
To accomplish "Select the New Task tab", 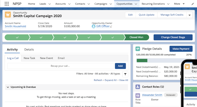I will (x=29, y=58).
